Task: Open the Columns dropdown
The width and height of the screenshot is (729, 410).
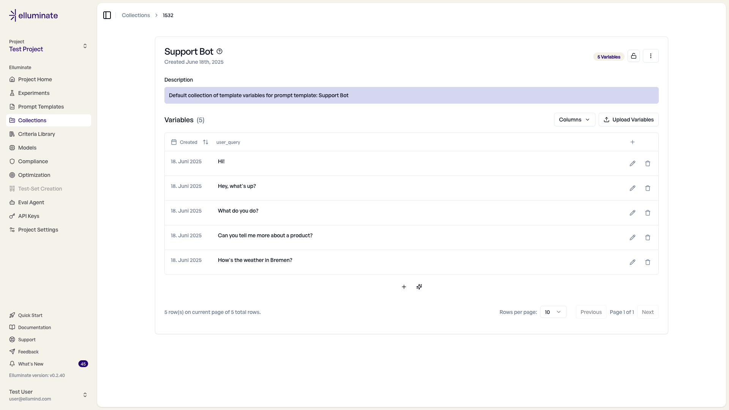Action: pyautogui.click(x=574, y=120)
